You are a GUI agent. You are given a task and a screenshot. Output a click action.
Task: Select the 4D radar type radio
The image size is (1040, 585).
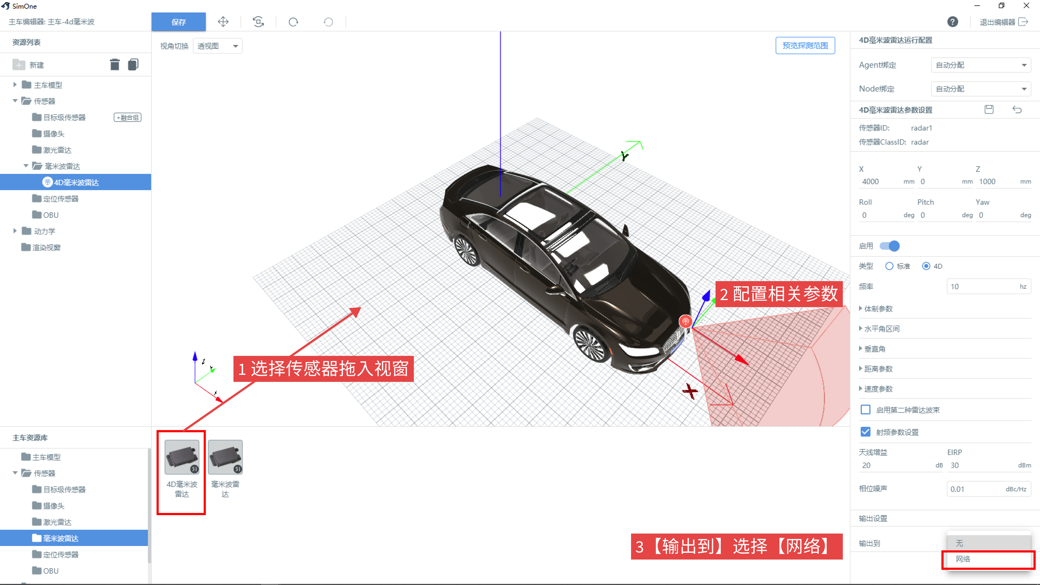[x=926, y=266]
